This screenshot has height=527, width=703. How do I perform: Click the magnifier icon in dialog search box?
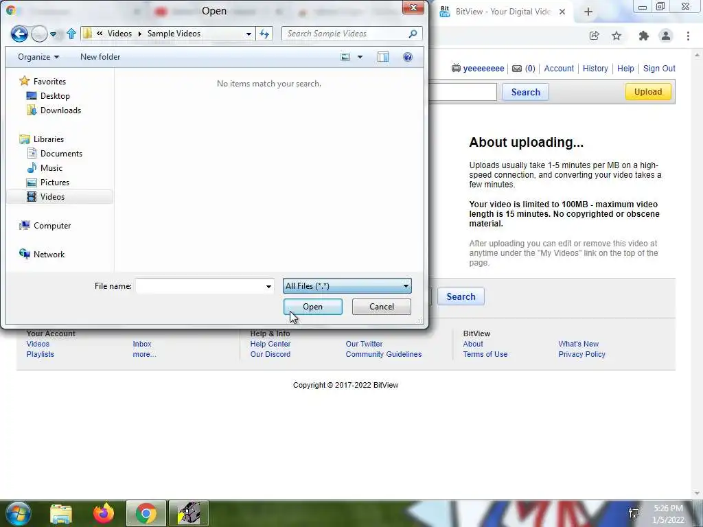[413, 34]
